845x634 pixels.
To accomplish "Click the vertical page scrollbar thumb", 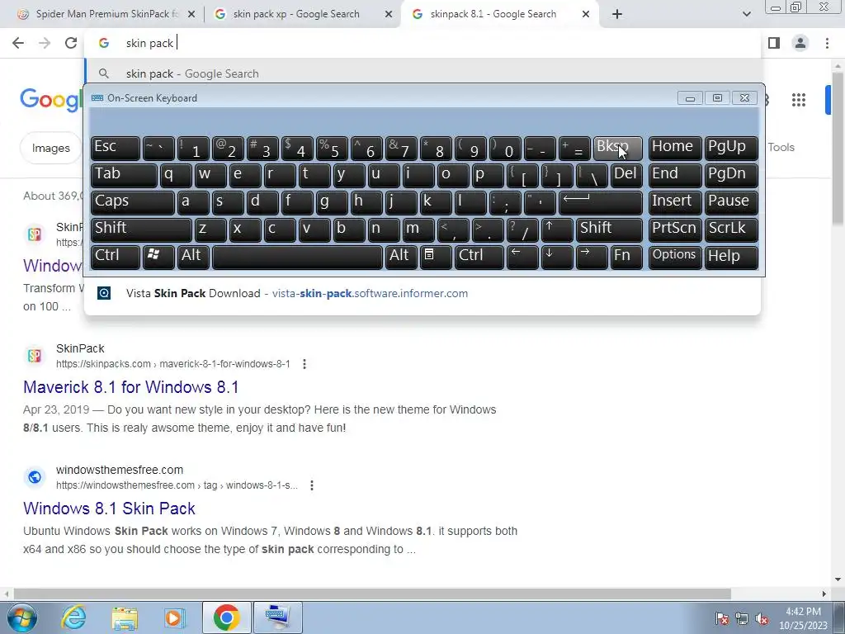I will point(838,149).
